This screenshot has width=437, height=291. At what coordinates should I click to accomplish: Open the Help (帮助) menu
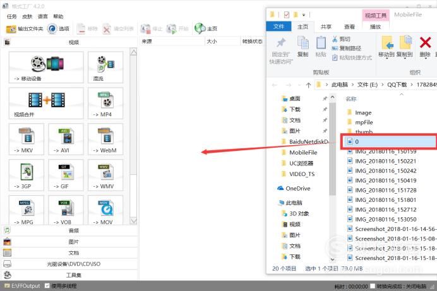pyautogui.click(x=58, y=16)
